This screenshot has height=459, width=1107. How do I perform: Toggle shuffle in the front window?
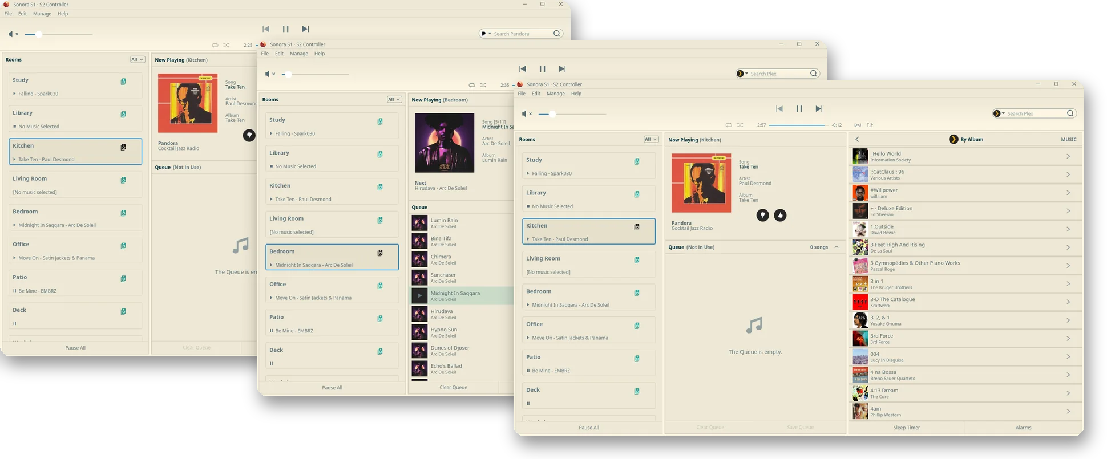[x=740, y=125]
